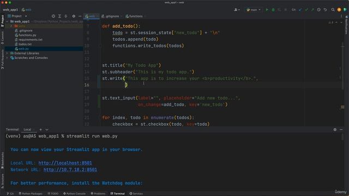Open the Python Packages tab

(31, 194)
